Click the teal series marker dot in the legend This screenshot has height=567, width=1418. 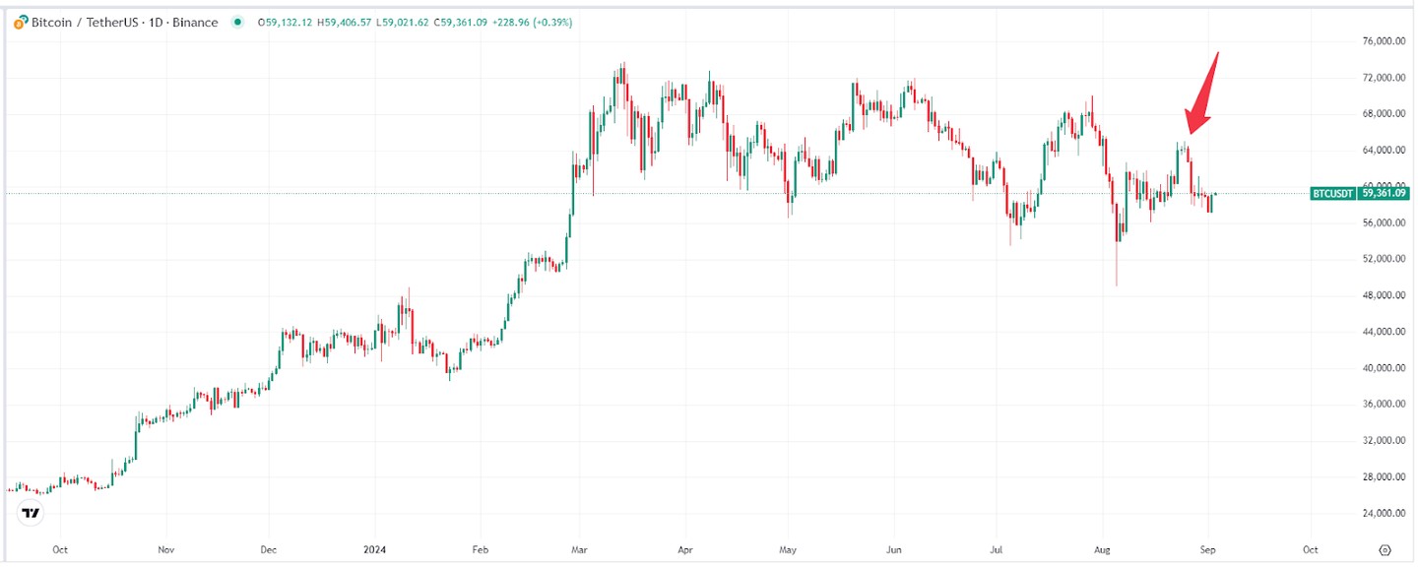(238, 22)
